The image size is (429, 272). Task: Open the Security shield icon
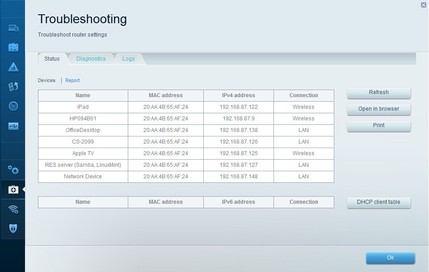click(x=13, y=229)
